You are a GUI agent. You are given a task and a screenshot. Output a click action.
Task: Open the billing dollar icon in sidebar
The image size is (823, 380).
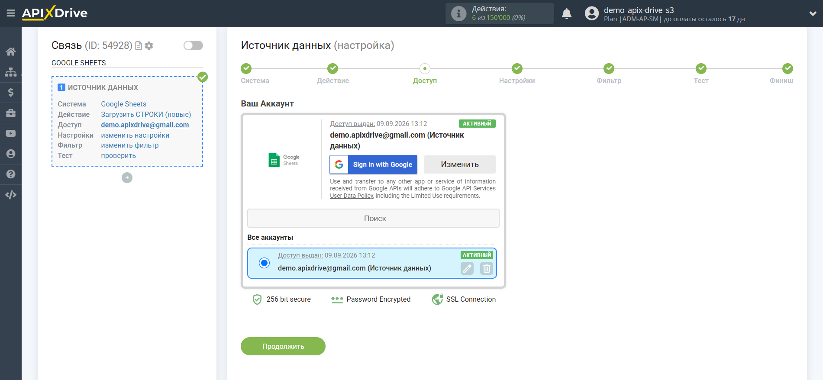(x=11, y=92)
